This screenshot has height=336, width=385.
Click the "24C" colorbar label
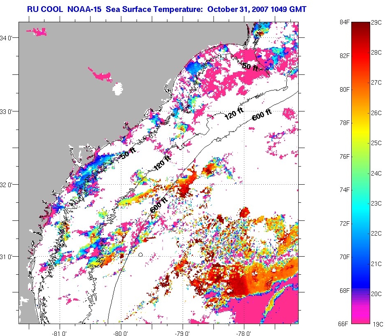(x=376, y=174)
